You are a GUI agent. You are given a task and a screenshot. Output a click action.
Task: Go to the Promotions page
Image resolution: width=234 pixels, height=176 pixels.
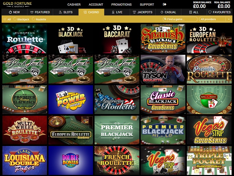point(121,4)
